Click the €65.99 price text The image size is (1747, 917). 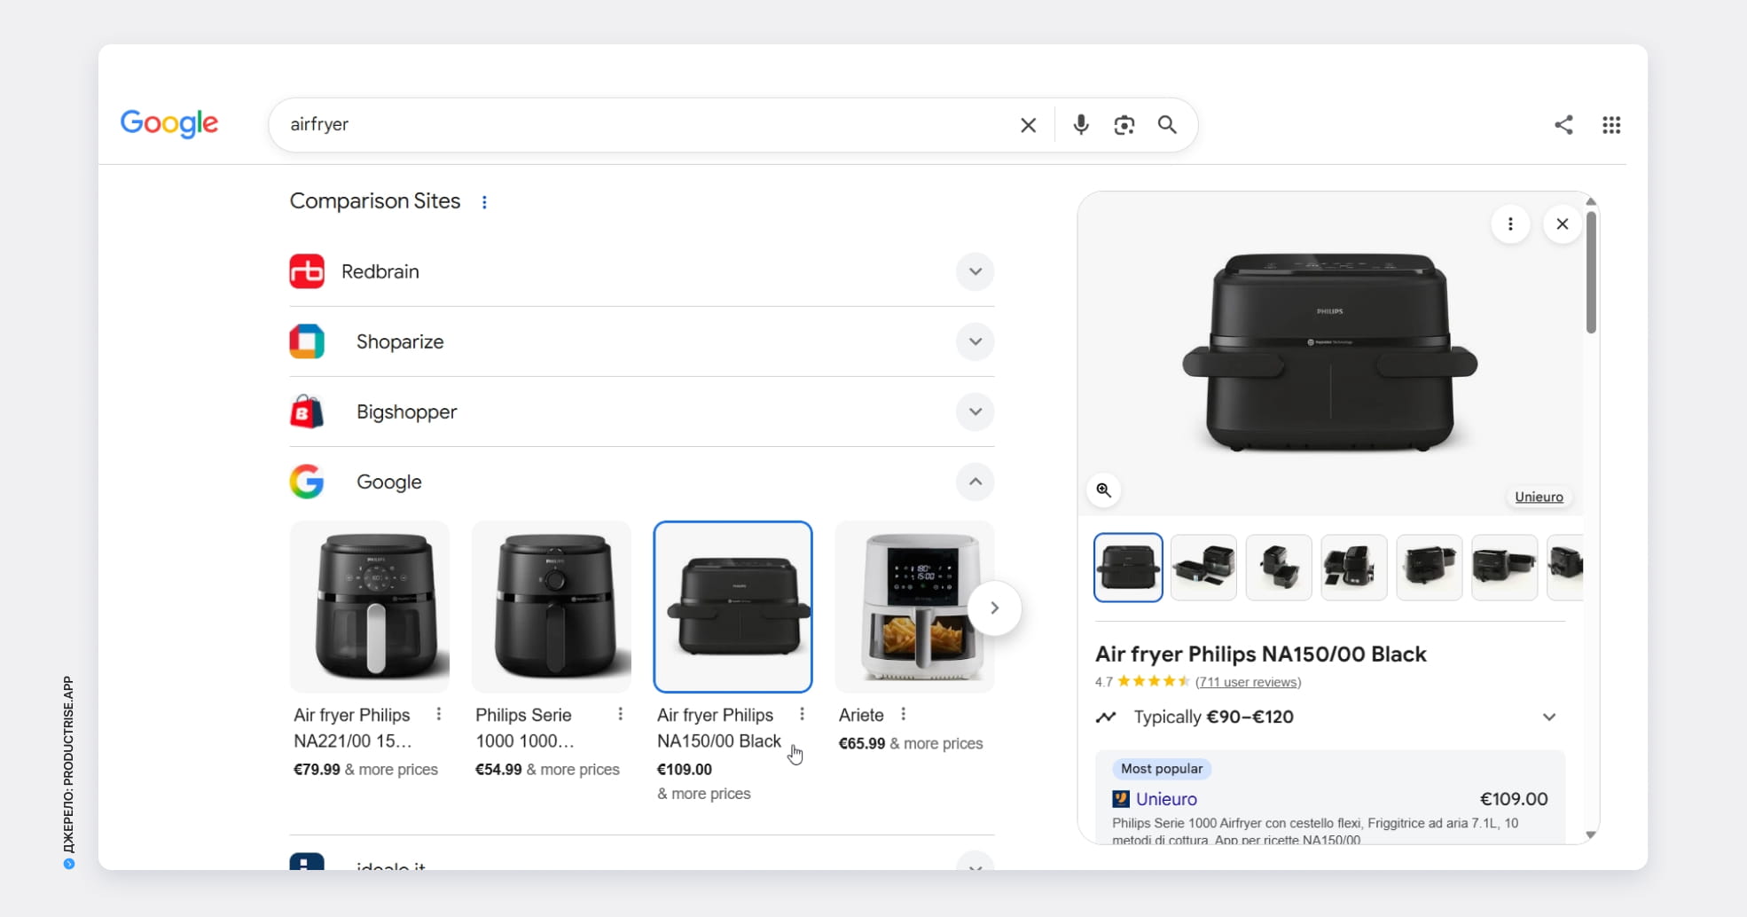(862, 744)
